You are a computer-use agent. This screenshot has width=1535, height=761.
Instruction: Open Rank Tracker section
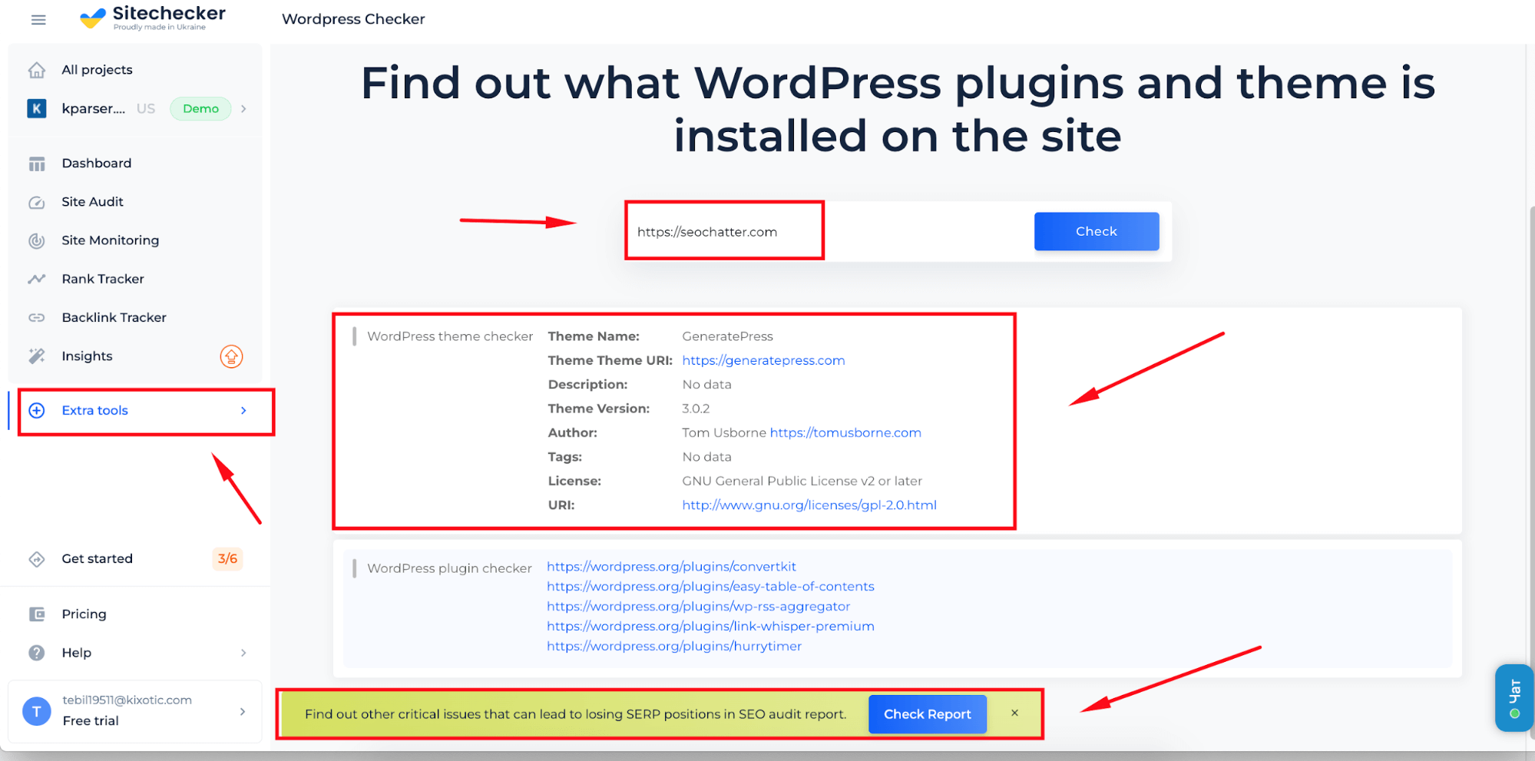tap(103, 279)
